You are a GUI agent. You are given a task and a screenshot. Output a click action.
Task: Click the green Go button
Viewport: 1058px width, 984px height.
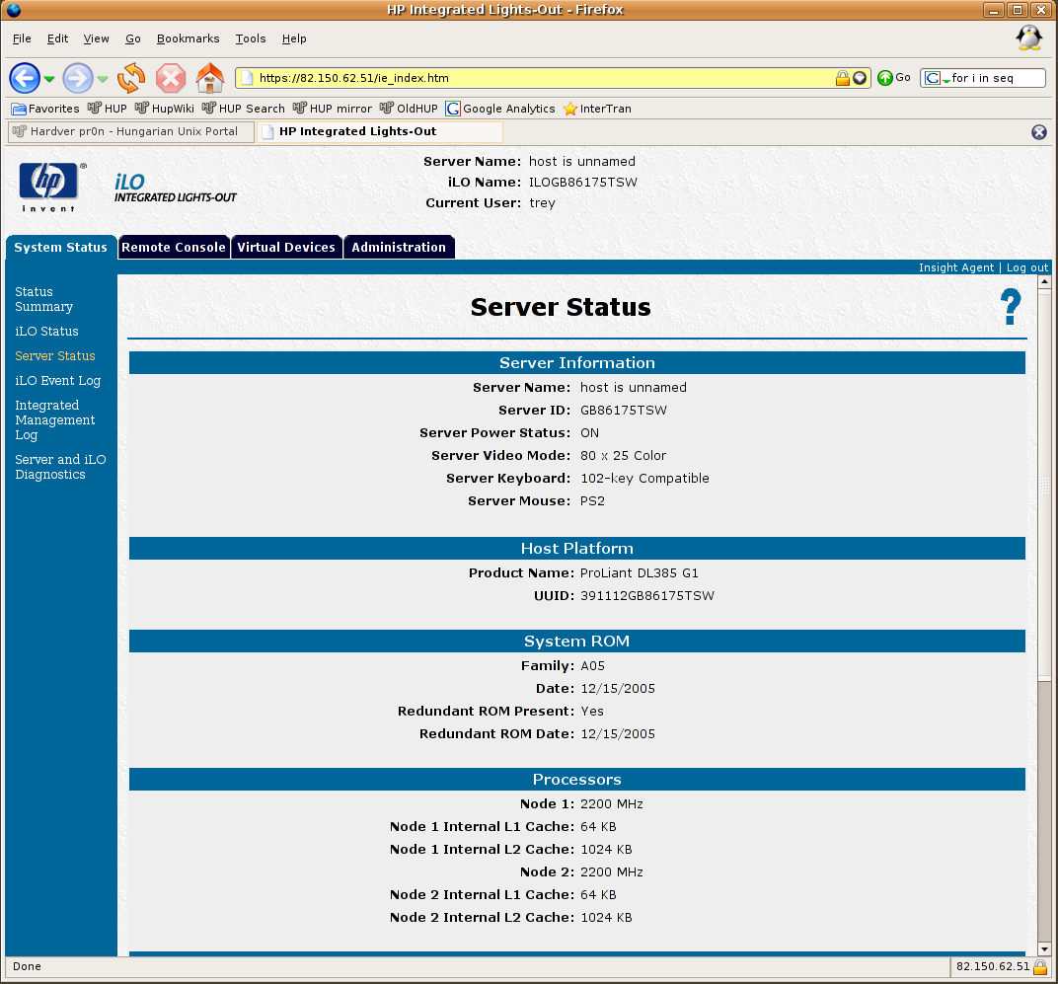point(894,78)
